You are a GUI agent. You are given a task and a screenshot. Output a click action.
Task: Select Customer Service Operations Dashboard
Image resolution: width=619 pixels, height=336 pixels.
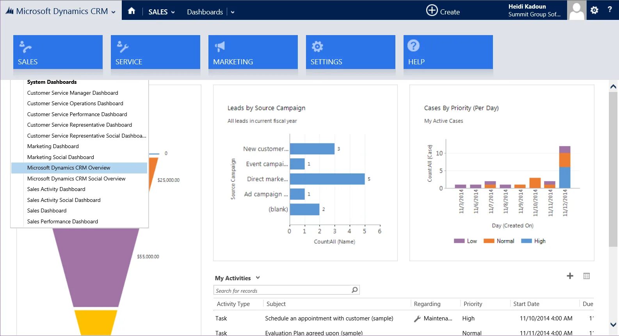coord(75,103)
